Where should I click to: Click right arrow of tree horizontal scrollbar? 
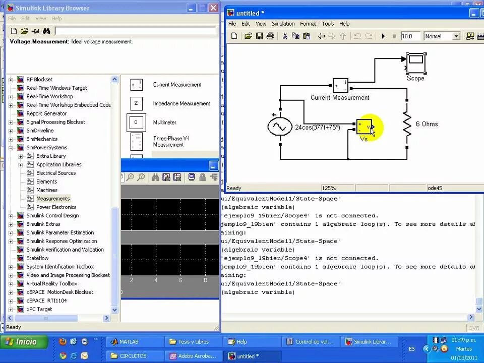click(106, 318)
